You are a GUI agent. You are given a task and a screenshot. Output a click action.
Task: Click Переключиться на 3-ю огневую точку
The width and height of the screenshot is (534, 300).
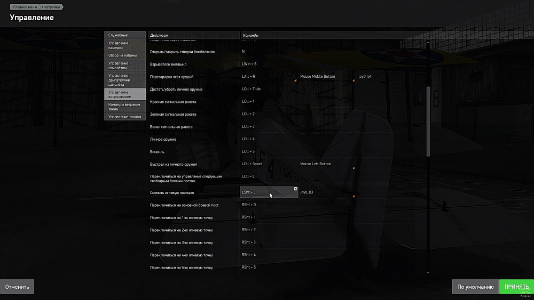(181, 242)
